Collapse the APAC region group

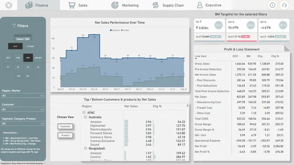tap(84, 113)
